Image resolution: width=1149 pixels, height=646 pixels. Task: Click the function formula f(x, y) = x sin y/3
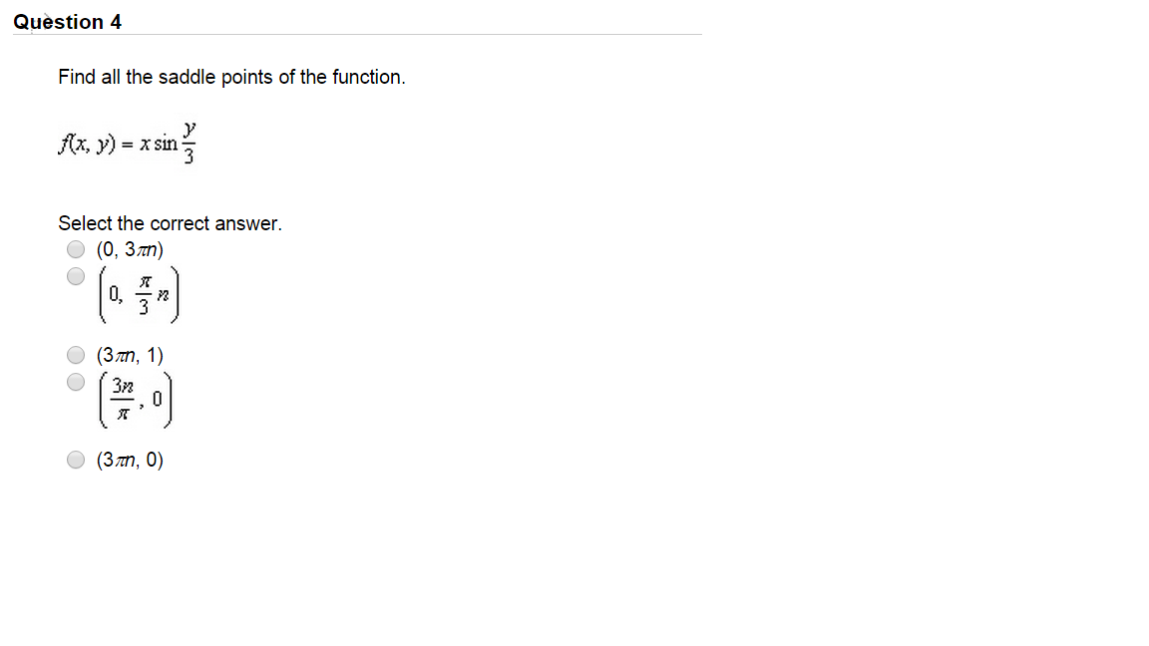pyautogui.click(x=126, y=140)
